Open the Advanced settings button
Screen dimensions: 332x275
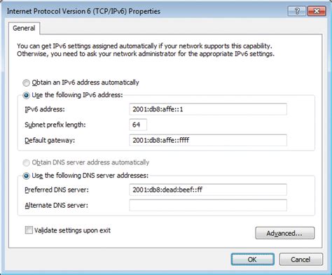(285, 233)
